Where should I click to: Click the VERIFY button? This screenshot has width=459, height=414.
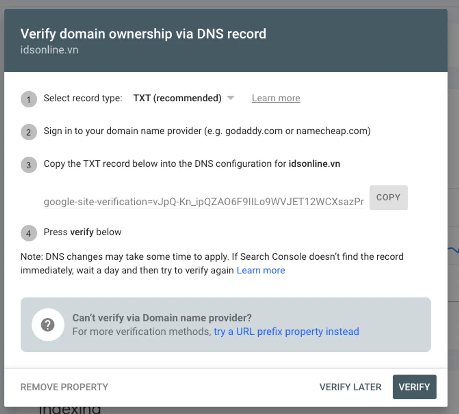[414, 387]
